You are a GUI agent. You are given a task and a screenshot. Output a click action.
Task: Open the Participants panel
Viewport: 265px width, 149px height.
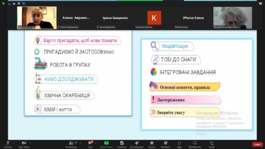click(71, 144)
